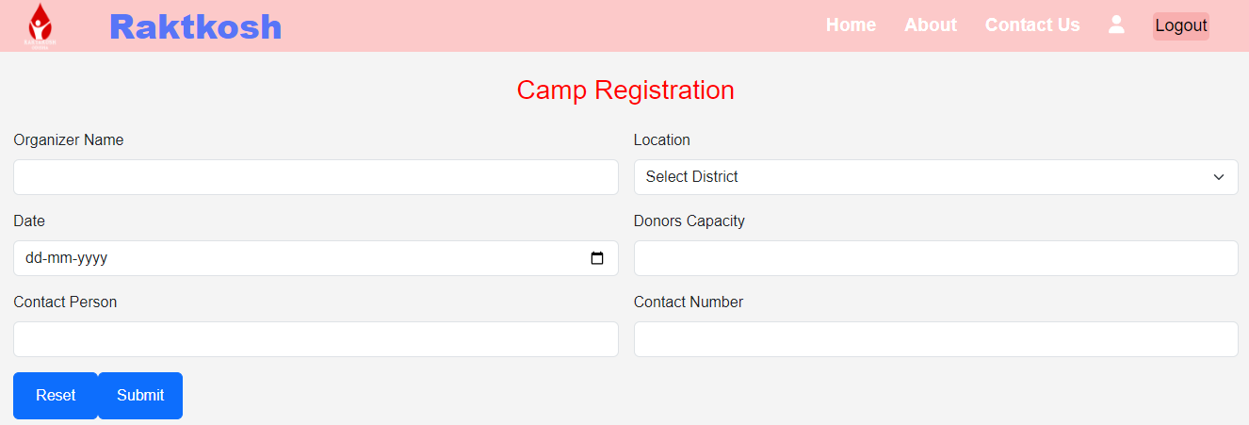Click the Raktkosh brand title

pyautogui.click(x=196, y=26)
